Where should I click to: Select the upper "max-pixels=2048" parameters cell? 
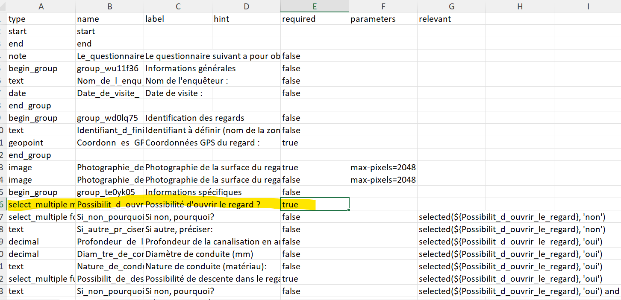383,167
